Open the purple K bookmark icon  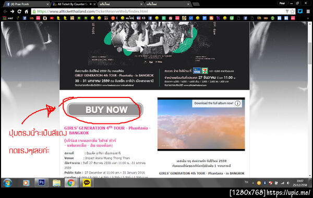click(x=218, y=18)
